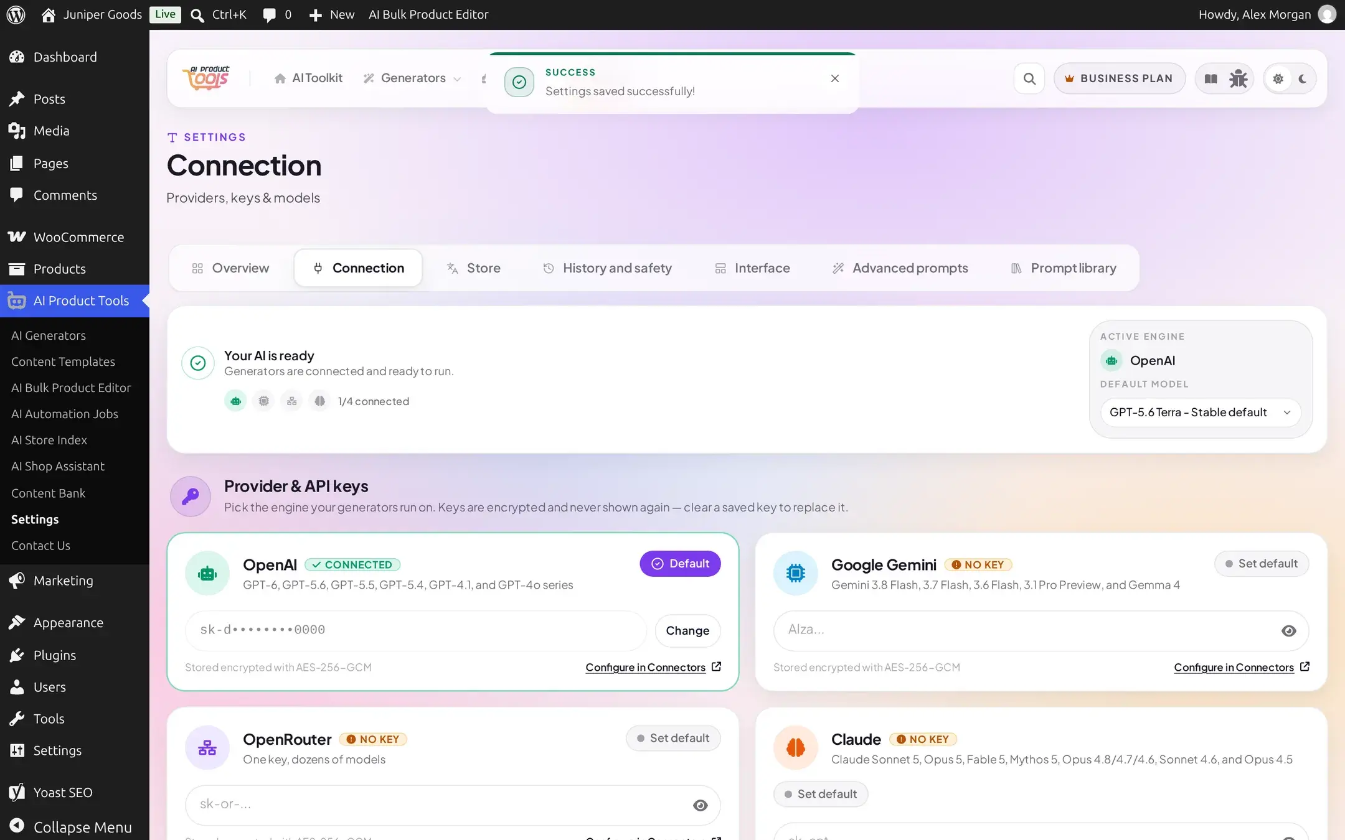Click the Claude brain status icon

point(319,401)
